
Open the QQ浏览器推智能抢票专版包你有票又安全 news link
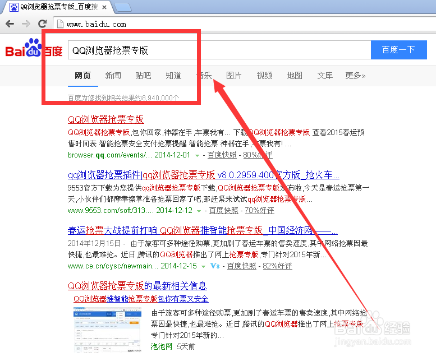[141, 299]
